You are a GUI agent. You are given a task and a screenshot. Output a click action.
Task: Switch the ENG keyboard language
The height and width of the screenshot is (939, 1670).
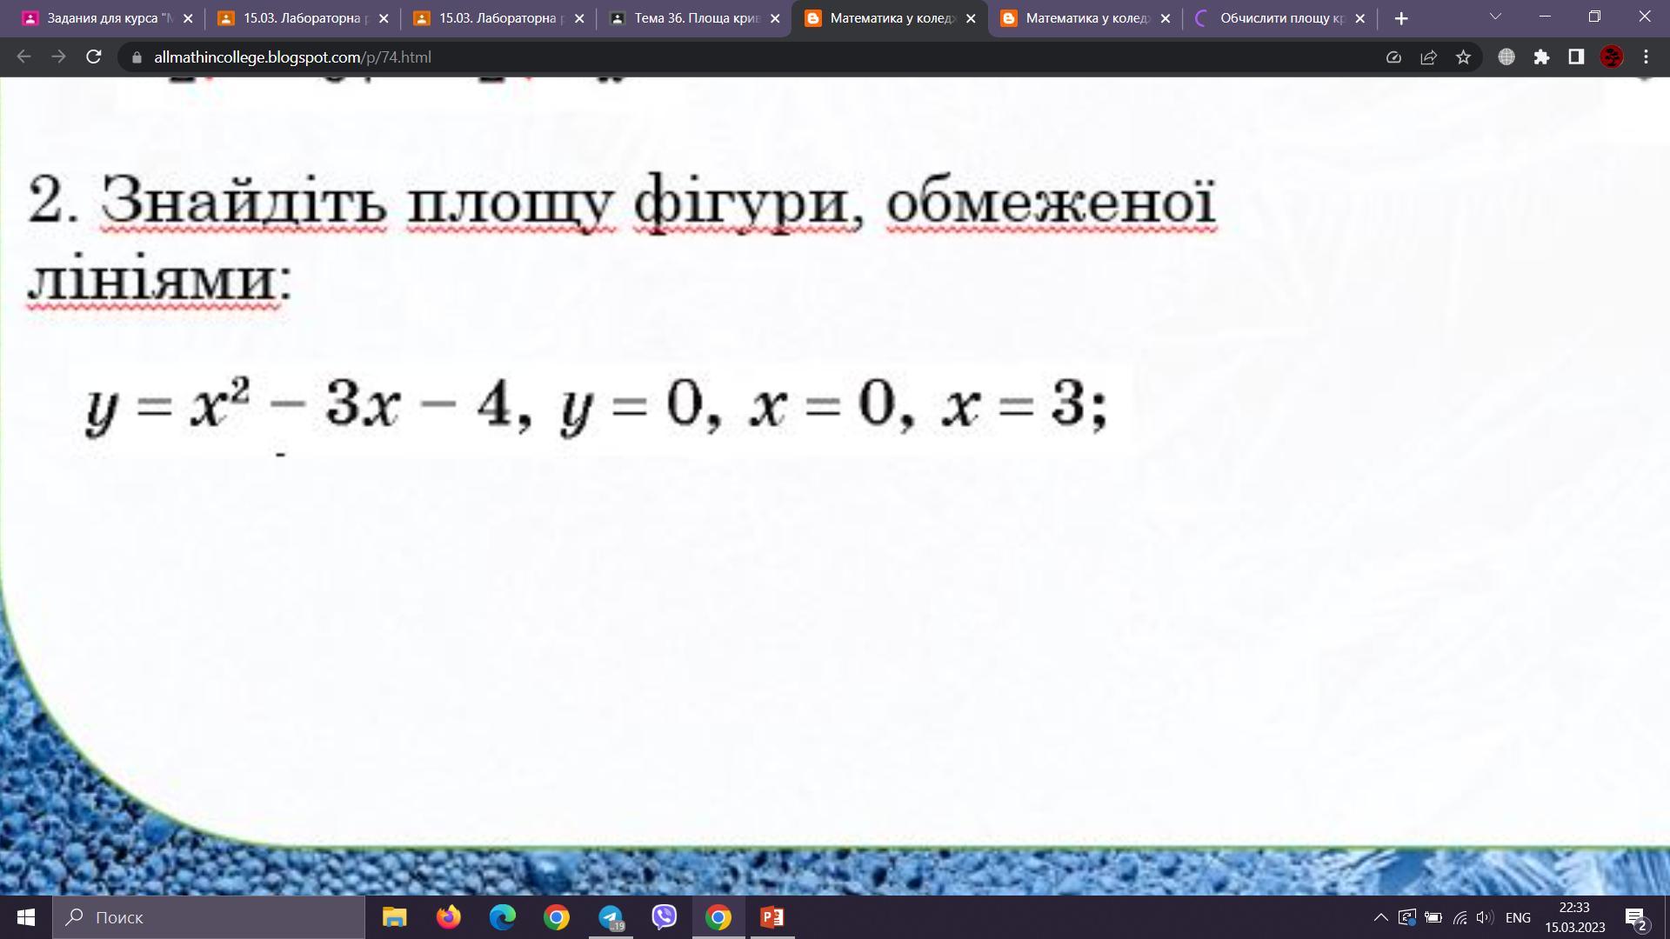tap(1518, 917)
